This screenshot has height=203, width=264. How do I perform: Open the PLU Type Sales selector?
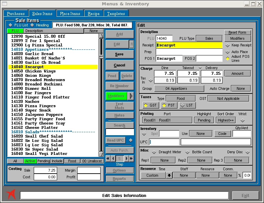(209, 38)
